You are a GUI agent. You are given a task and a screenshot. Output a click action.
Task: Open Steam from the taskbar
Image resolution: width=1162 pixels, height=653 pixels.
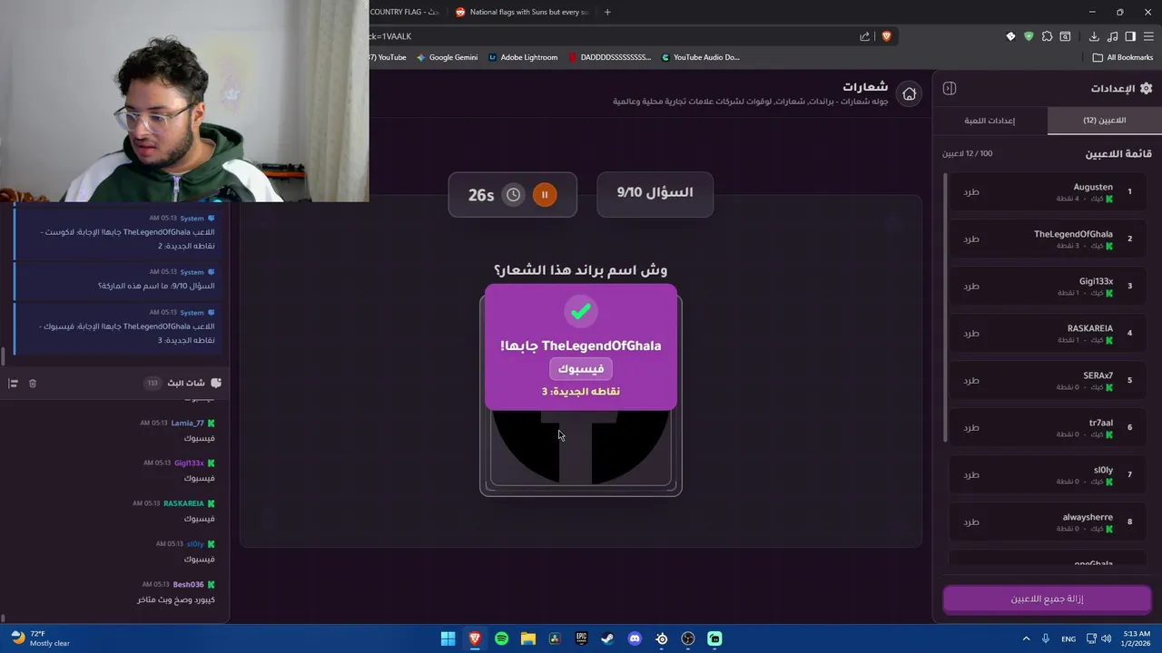[607, 638]
